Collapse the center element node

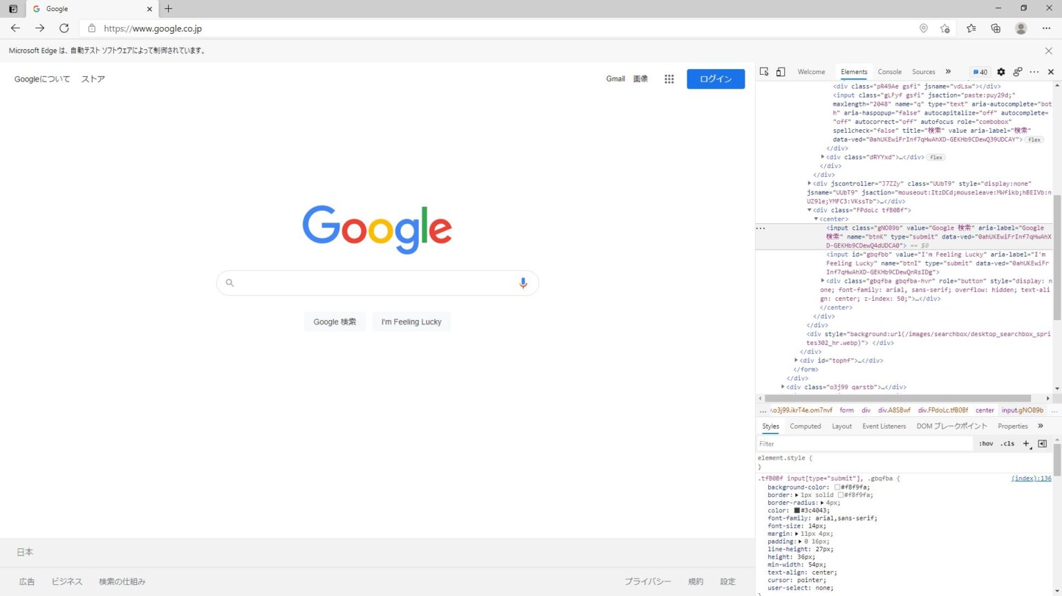[816, 219]
